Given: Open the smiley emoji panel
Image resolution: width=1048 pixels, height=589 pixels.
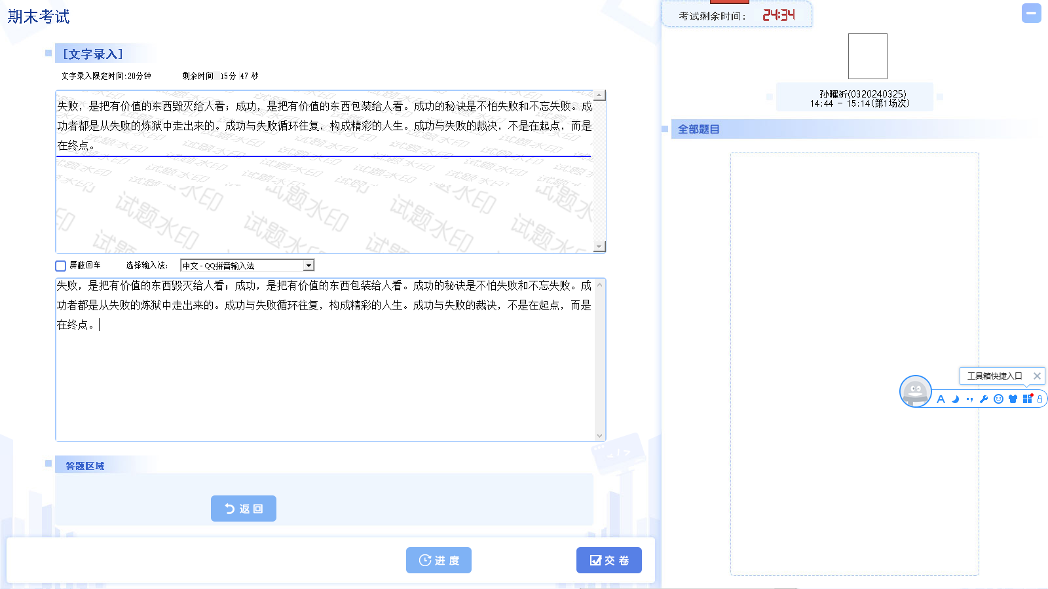Looking at the screenshot, I should [x=998, y=399].
